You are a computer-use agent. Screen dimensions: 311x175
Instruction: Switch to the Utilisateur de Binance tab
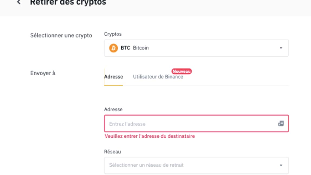[x=158, y=77]
